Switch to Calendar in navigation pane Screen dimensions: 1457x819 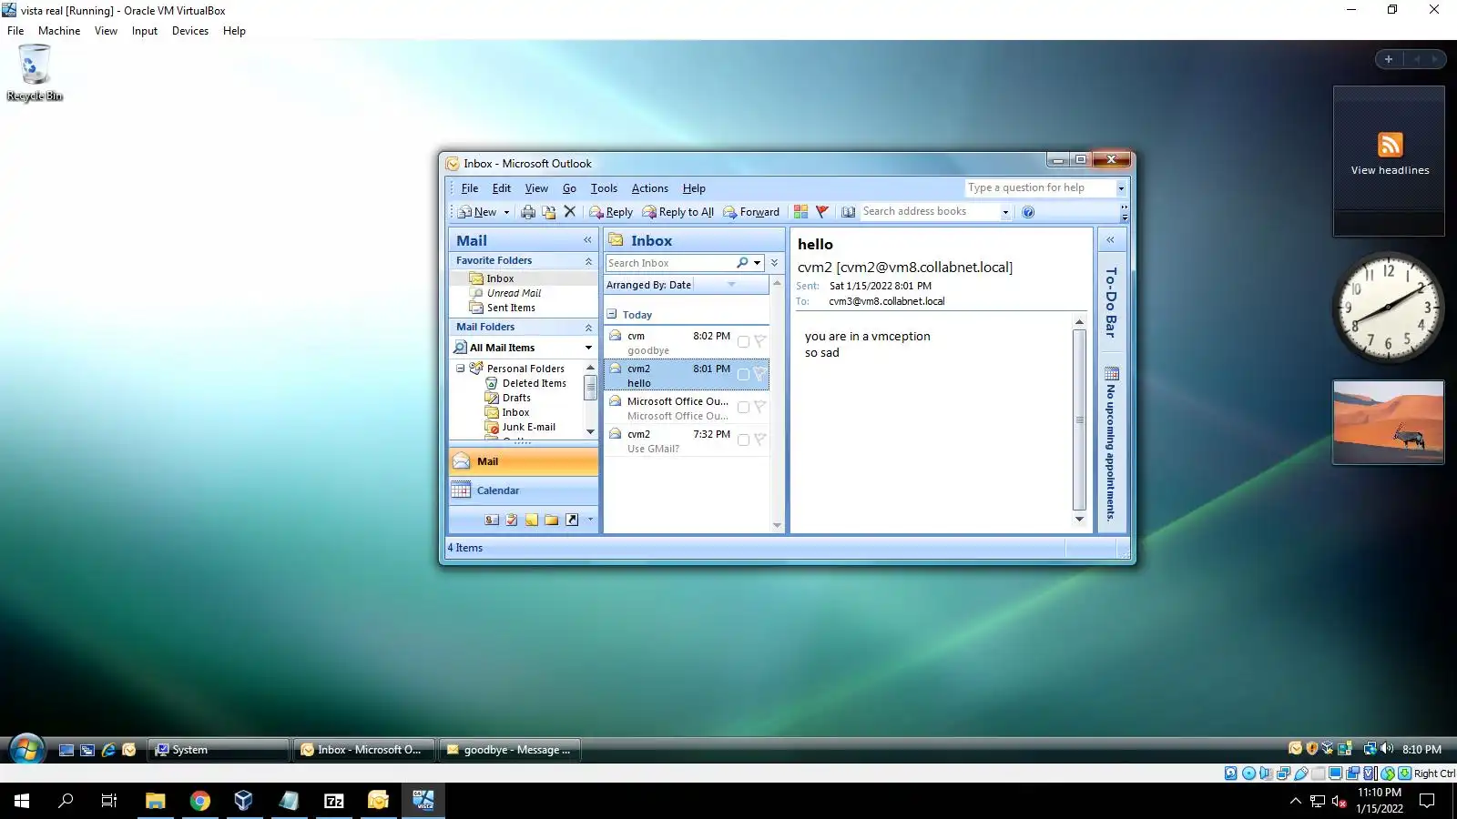click(524, 490)
